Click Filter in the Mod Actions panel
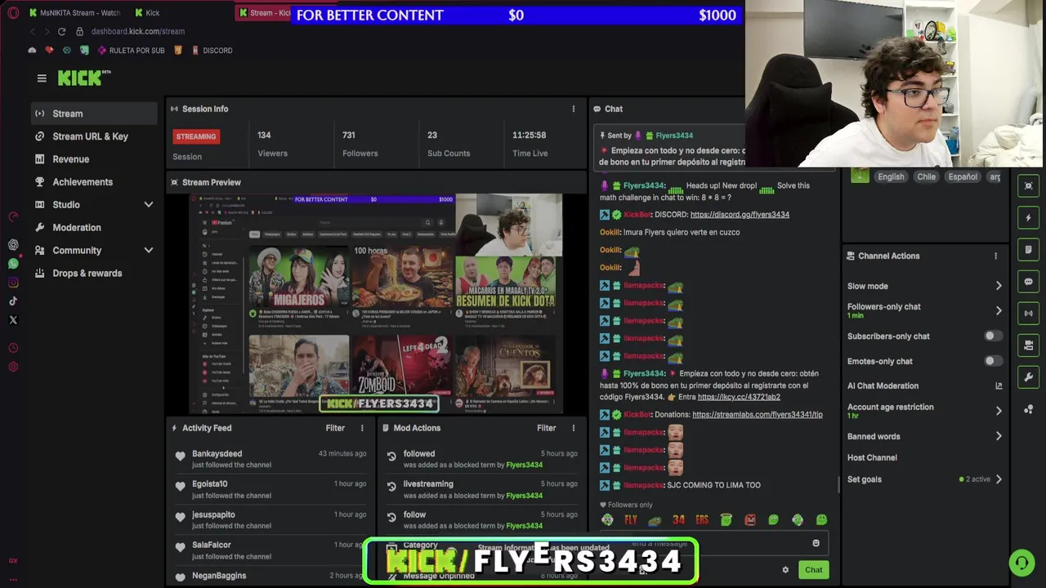 tap(546, 428)
